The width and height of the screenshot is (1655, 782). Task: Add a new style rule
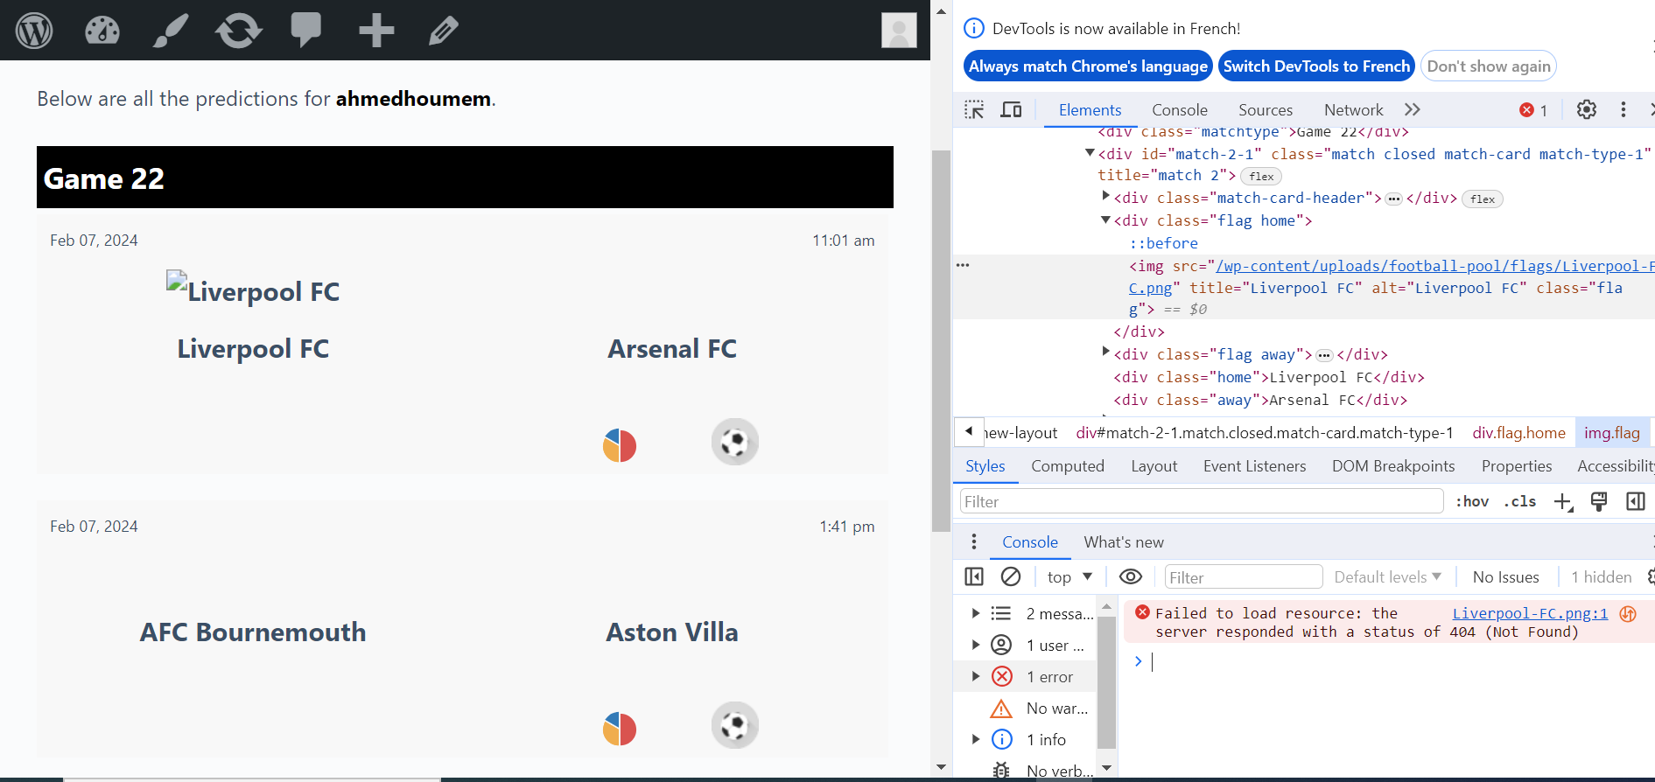(x=1563, y=501)
